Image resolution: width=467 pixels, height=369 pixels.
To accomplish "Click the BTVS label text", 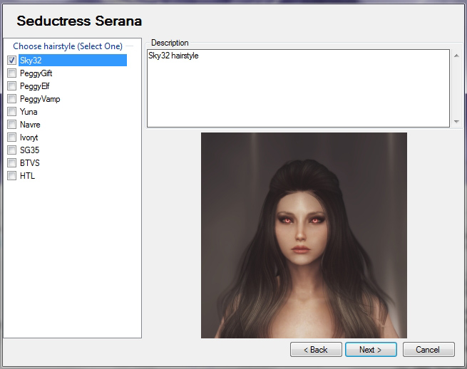I will click(x=30, y=163).
